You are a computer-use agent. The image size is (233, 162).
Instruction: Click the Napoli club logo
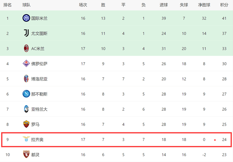point(26,94)
